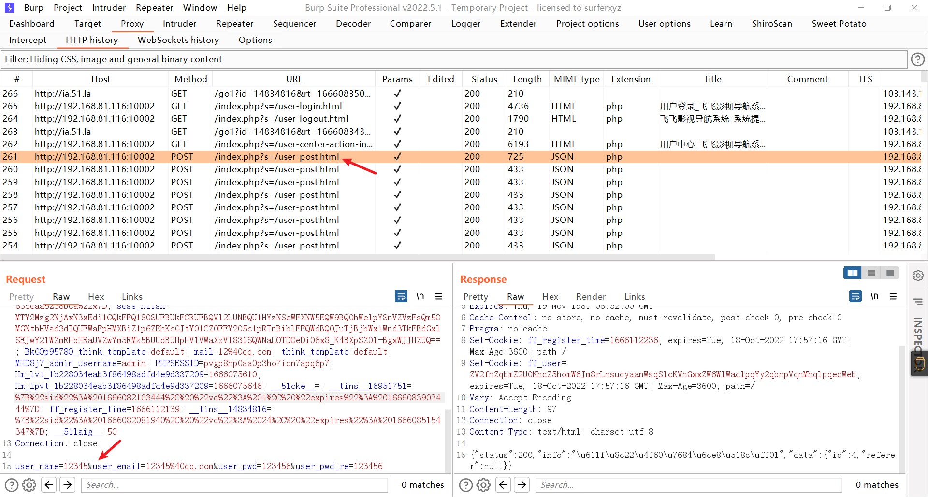Open the filter help question mark icon
Screen dimensions: 928x497
917,59
